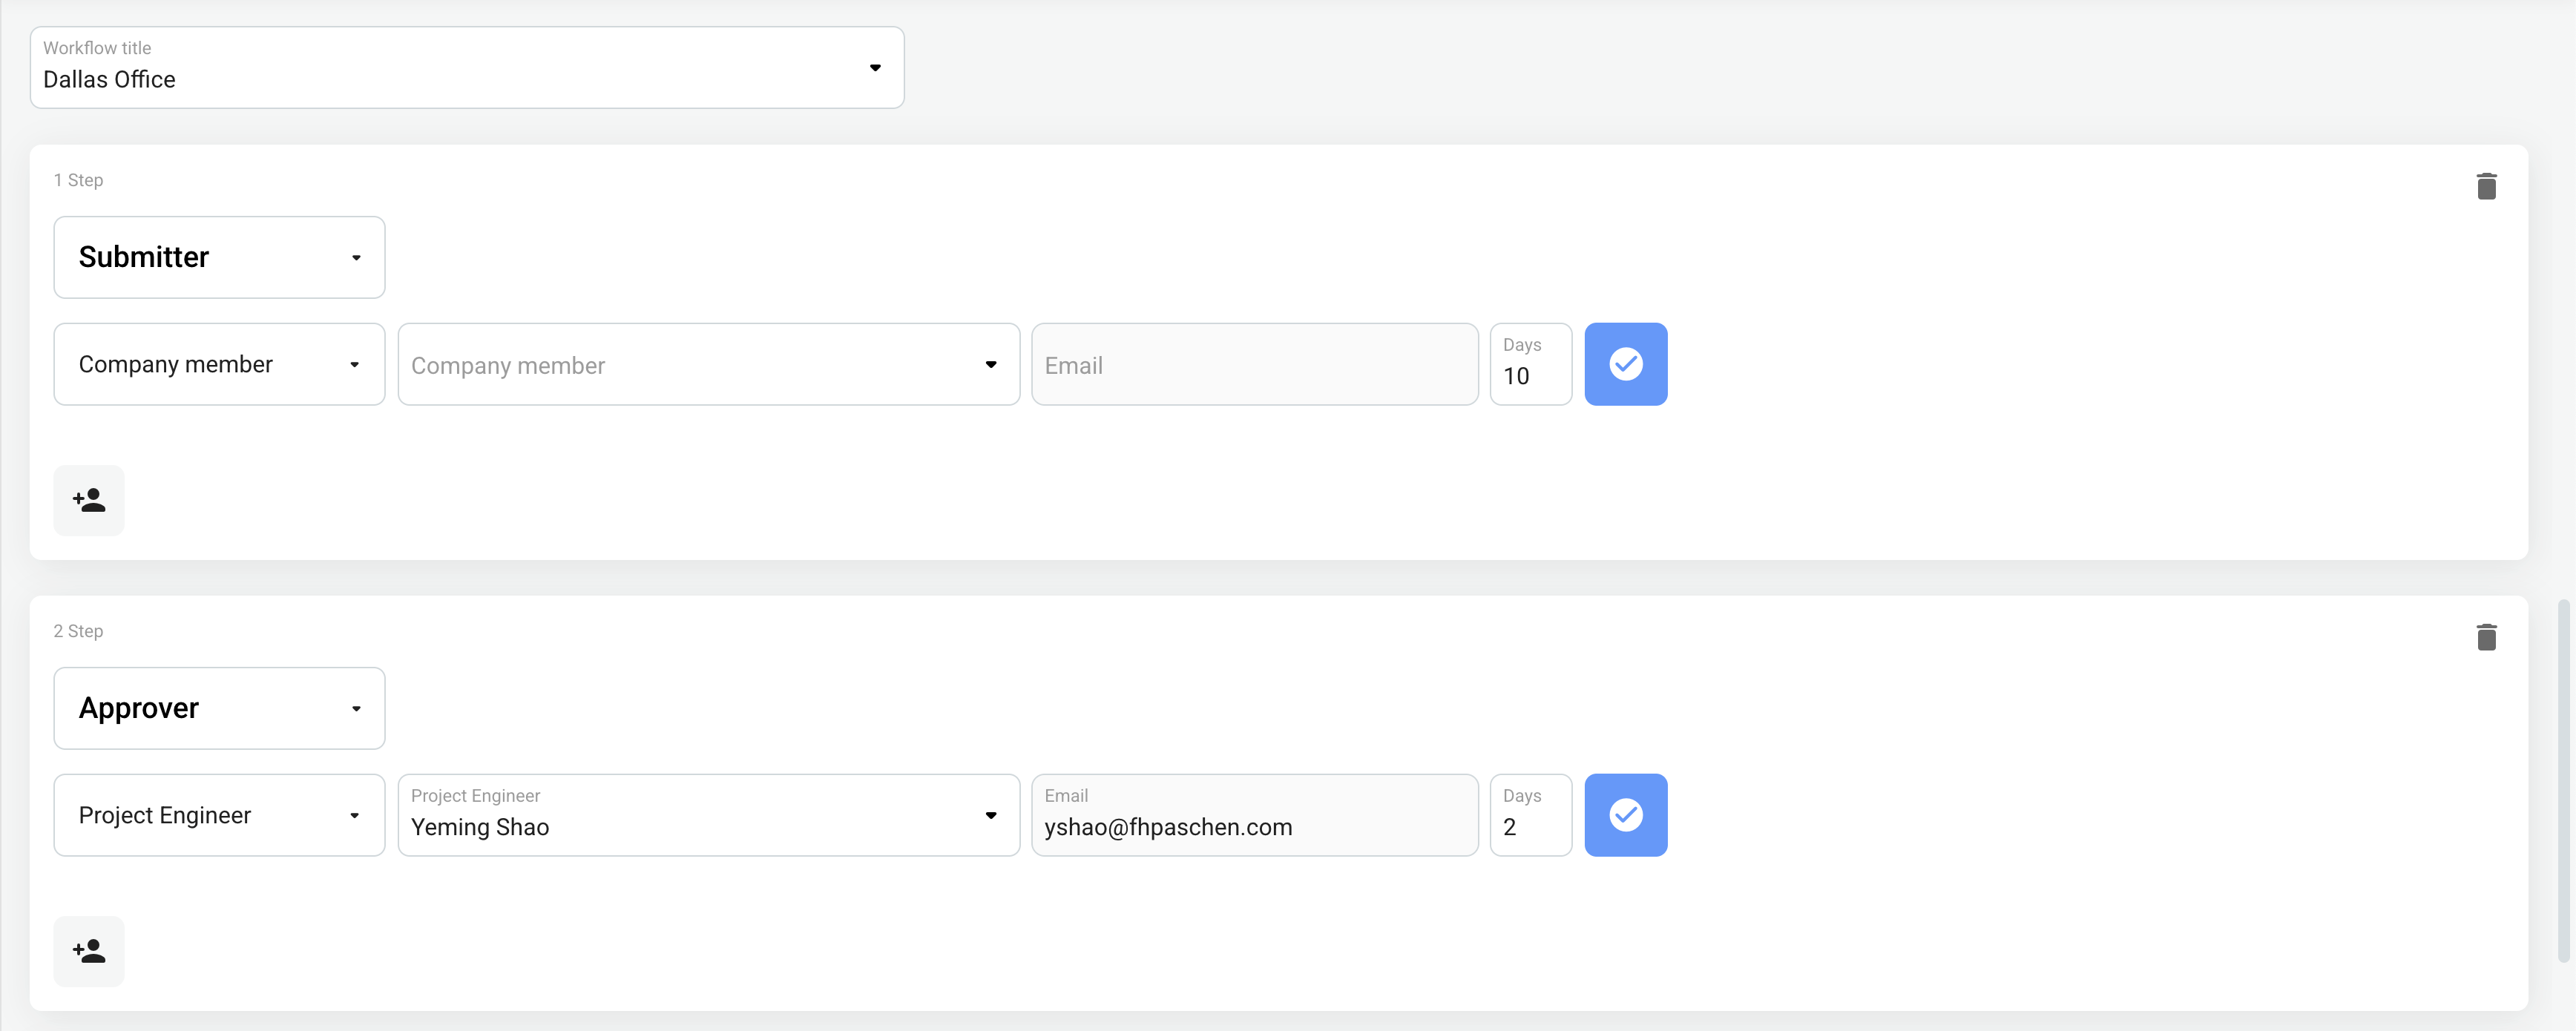Click the Dallas Office dropdown arrow
2576x1031 pixels.
(x=875, y=68)
